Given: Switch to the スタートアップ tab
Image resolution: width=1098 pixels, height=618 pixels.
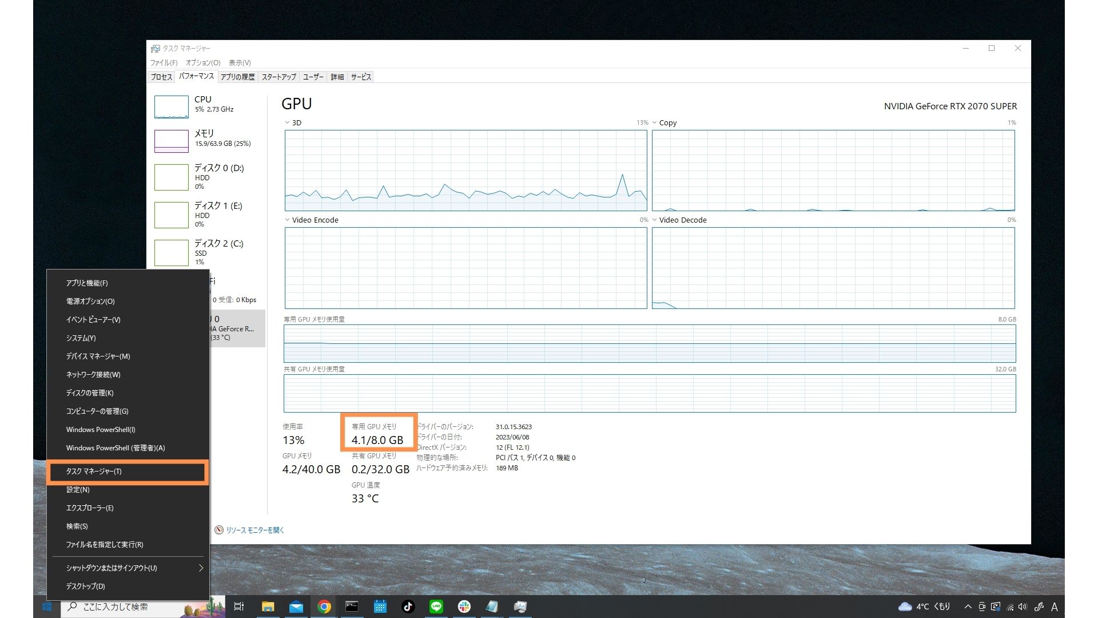Looking at the screenshot, I should point(279,77).
